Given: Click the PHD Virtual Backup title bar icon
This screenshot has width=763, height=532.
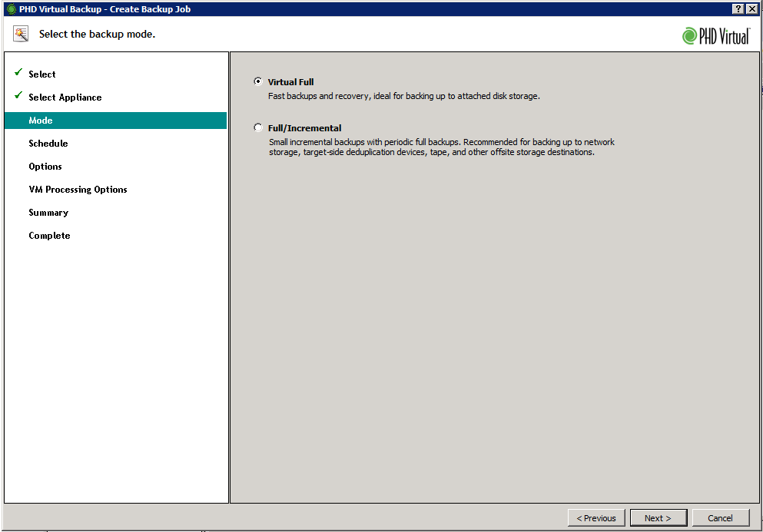Looking at the screenshot, I should point(12,8).
